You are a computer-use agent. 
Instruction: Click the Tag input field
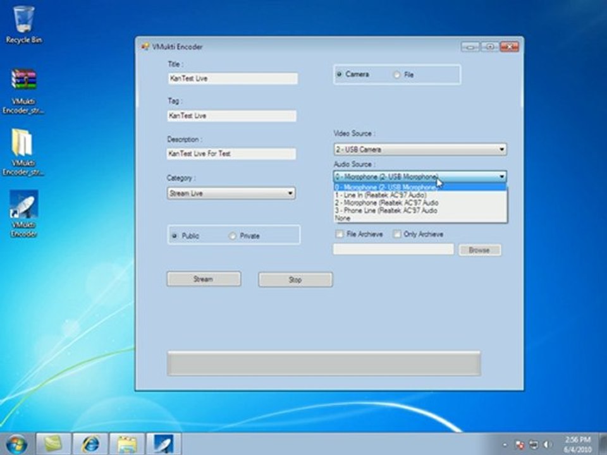(232, 116)
